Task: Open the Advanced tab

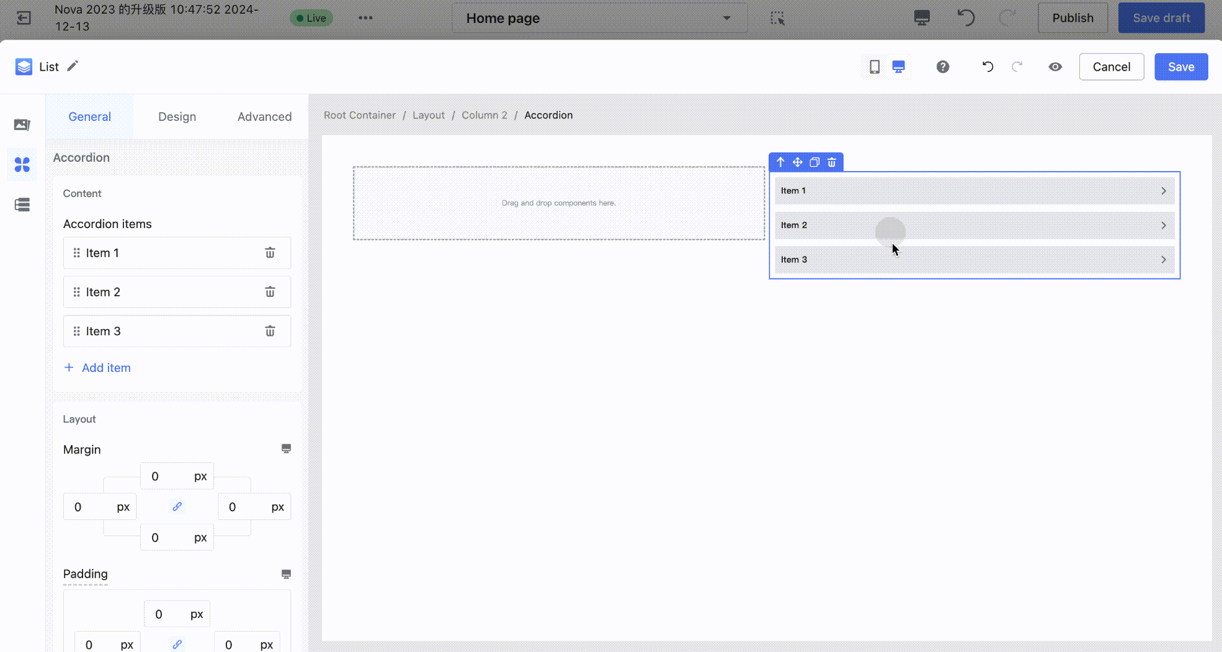Action: click(x=264, y=117)
